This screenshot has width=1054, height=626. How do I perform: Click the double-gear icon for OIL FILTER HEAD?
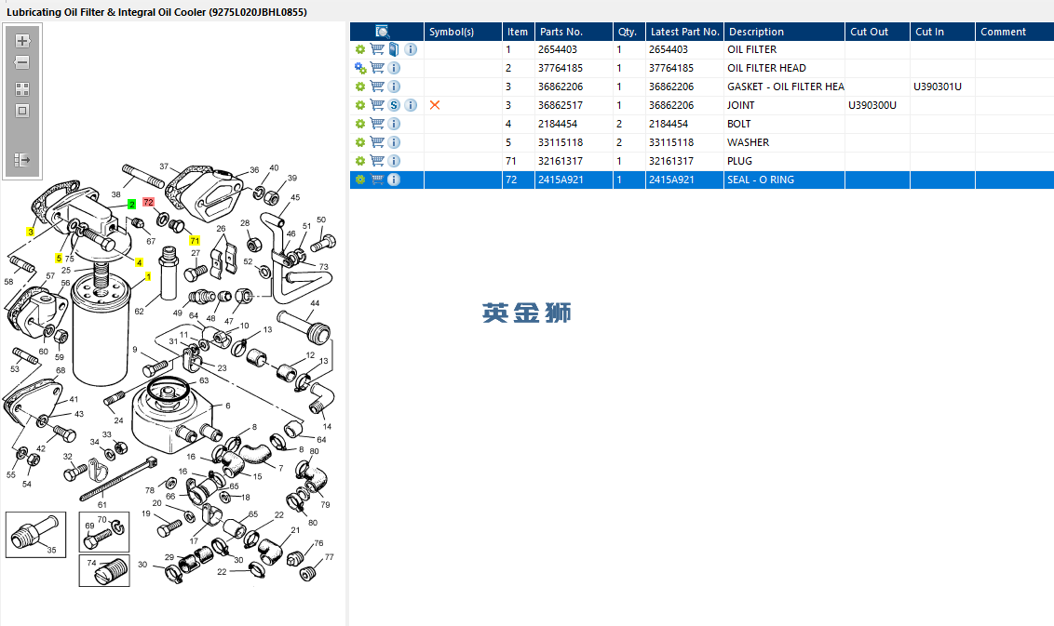point(360,68)
